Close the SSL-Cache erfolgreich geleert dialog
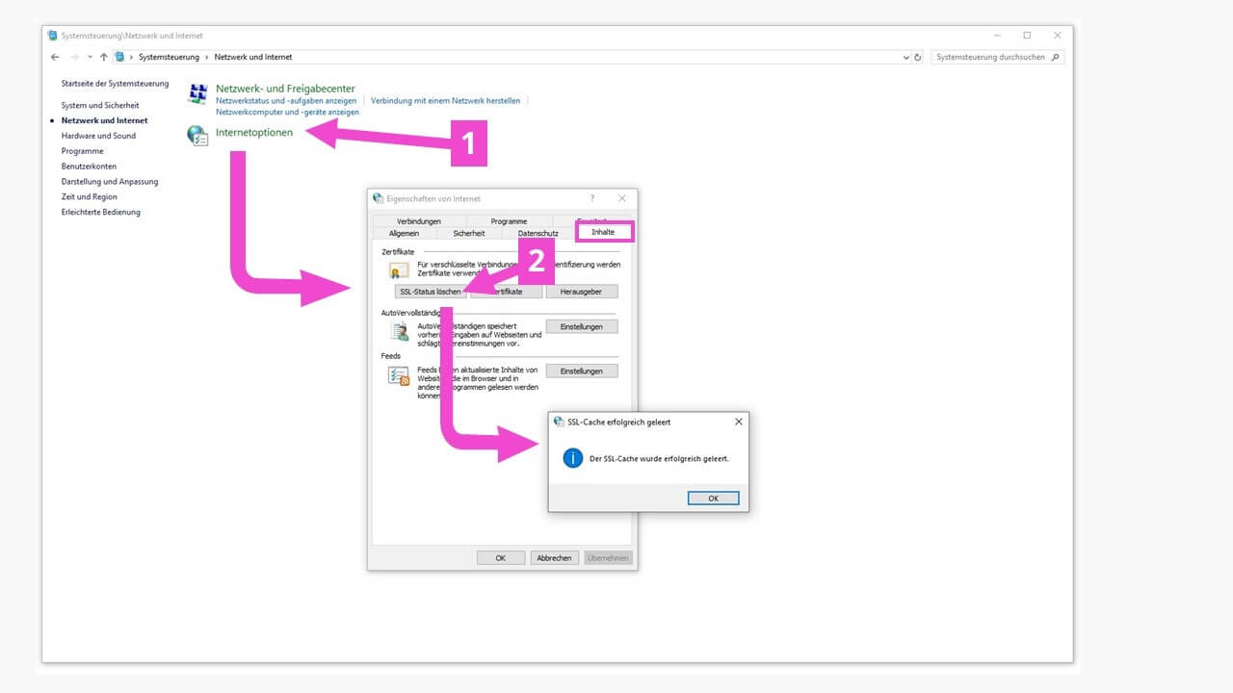 (739, 422)
